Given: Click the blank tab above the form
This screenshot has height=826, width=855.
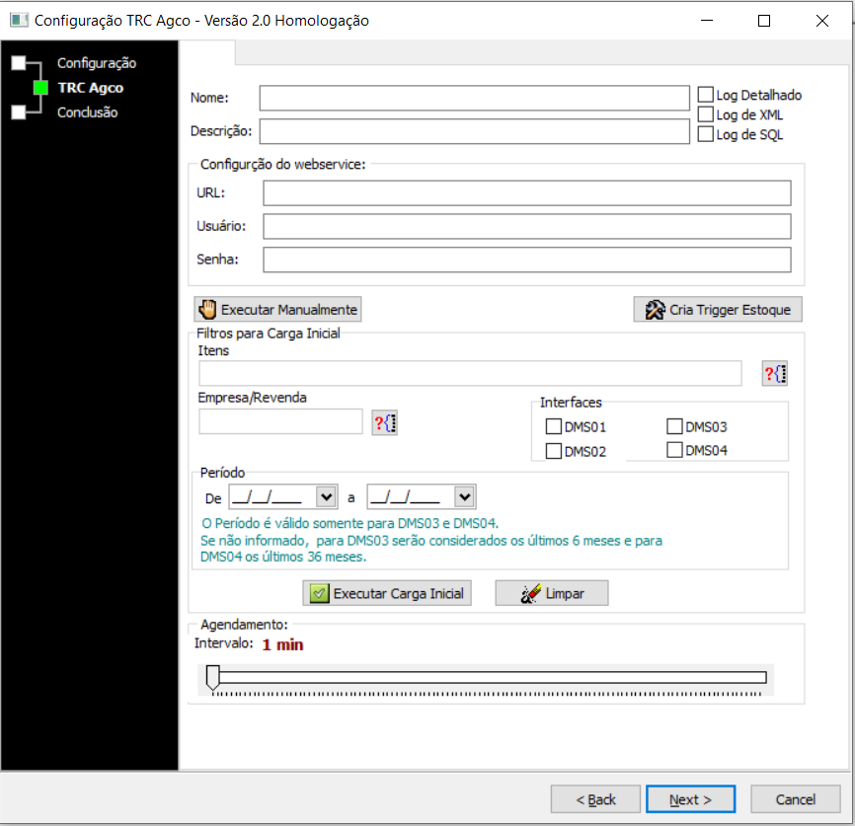Looking at the screenshot, I should (x=207, y=53).
